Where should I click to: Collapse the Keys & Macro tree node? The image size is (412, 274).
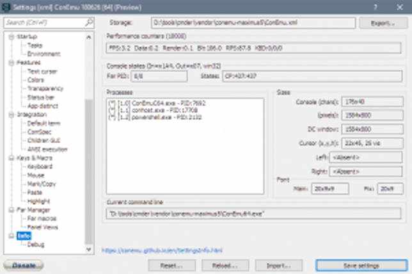tap(12, 158)
